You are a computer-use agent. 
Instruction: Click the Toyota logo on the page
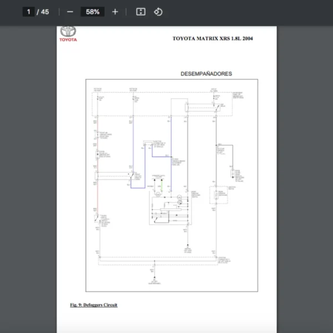[69, 33]
